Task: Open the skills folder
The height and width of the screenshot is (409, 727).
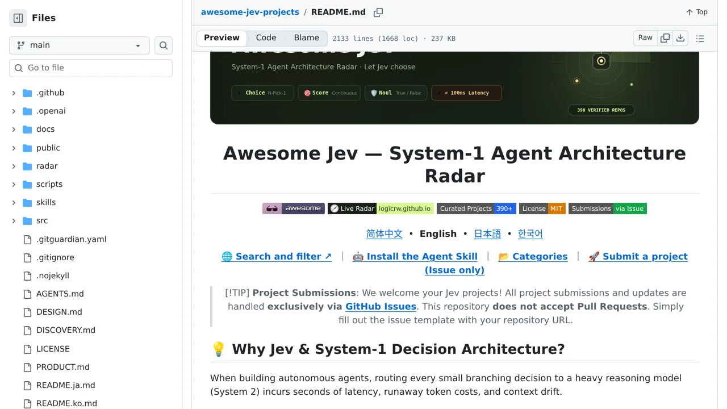Action: pos(46,203)
